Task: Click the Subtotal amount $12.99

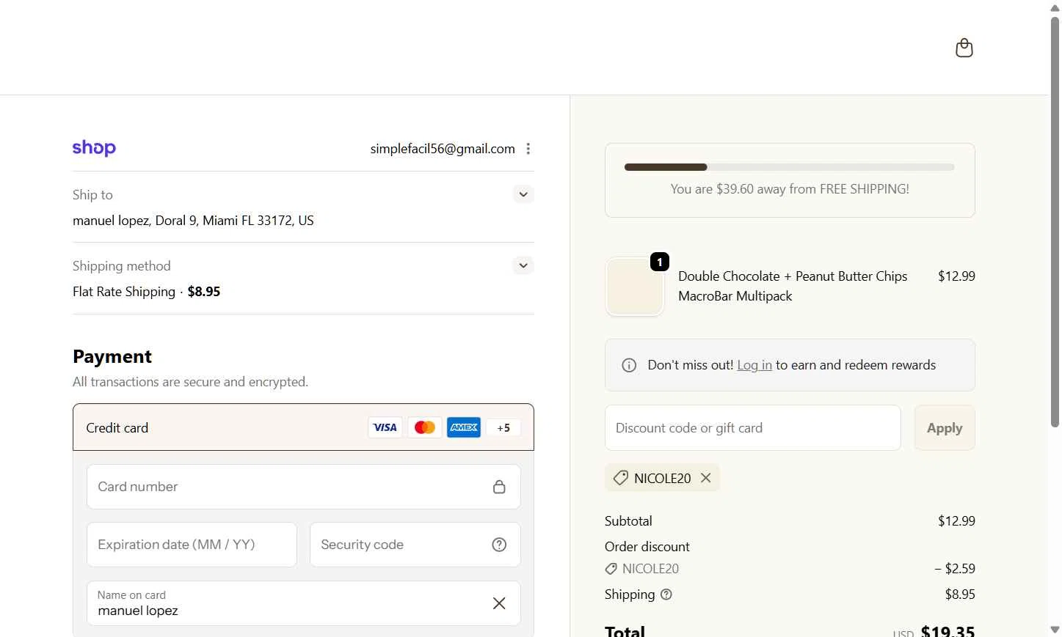Action: pyautogui.click(x=956, y=521)
